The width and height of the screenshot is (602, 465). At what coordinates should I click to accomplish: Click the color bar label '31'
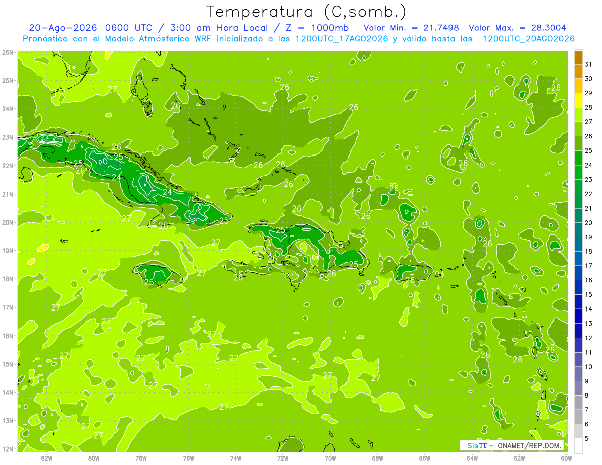pyautogui.click(x=588, y=64)
